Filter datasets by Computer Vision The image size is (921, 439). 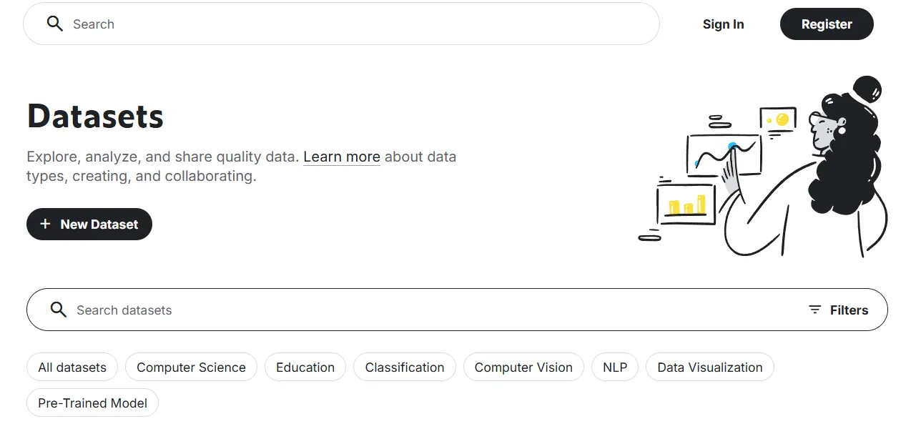tap(523, 367)
